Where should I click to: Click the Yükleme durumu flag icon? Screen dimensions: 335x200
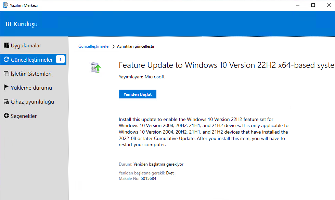[x=6, y=88]
